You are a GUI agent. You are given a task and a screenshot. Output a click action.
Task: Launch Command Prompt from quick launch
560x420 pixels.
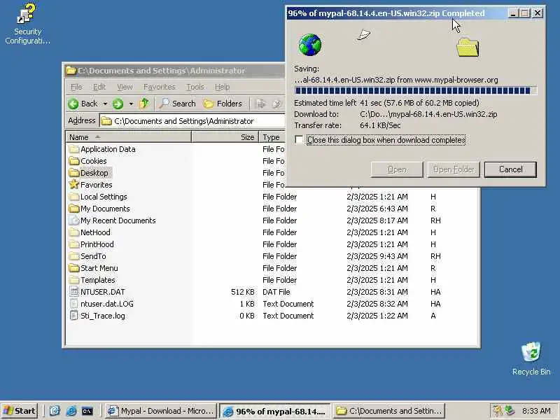[x=87, y=411]
